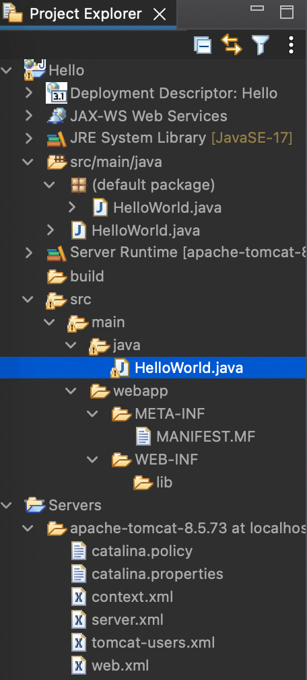307x680 pixels.
Task: Collapse the Servers folder
Action: [7, 505]
